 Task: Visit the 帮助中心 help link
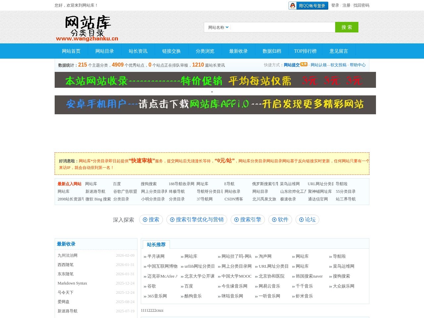click(358, 65)
